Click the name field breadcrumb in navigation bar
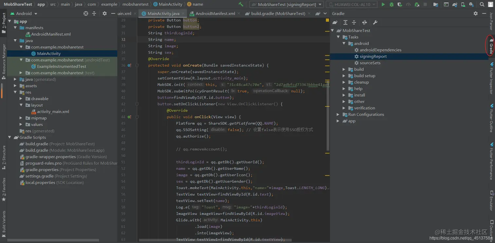The height and width of the screenshot is (243, 495). tap(197, 5)
